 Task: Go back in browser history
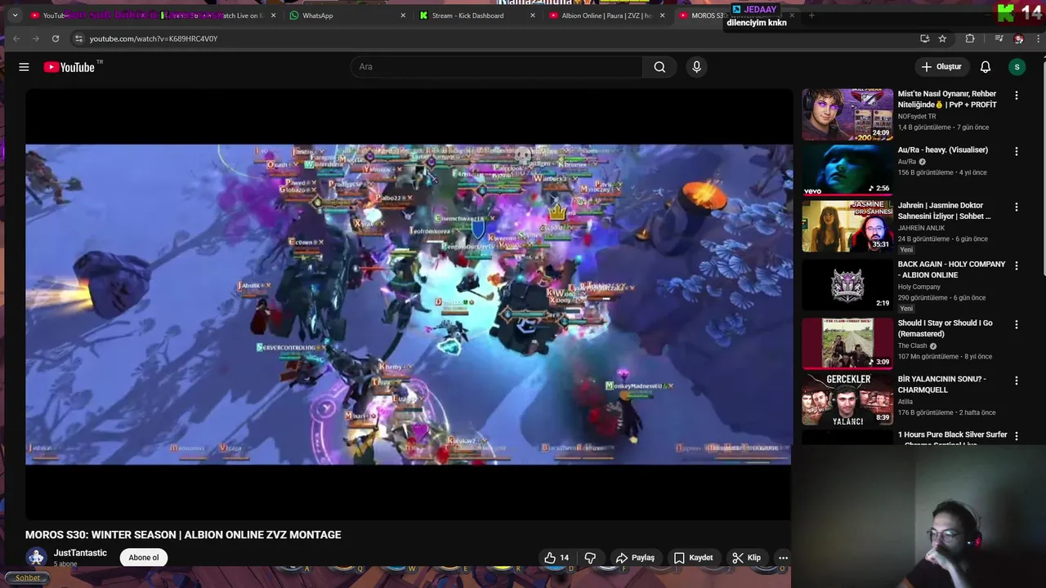[x=16, y=38]
